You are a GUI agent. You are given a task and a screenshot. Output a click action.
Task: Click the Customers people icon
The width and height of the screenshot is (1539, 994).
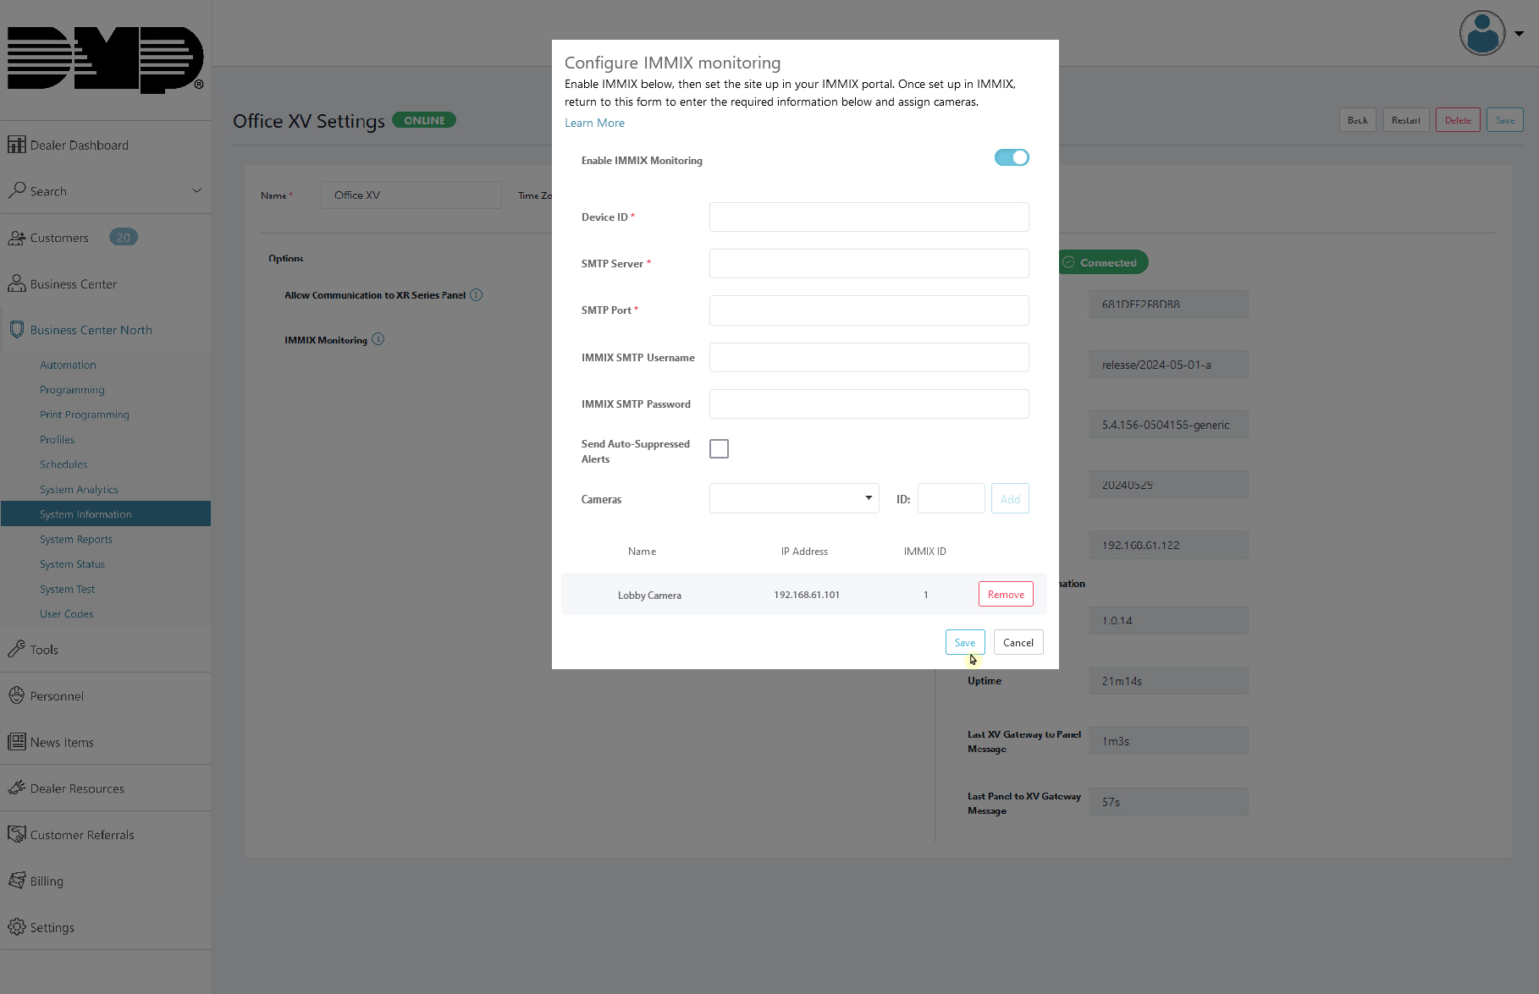[x=16, y=238]
